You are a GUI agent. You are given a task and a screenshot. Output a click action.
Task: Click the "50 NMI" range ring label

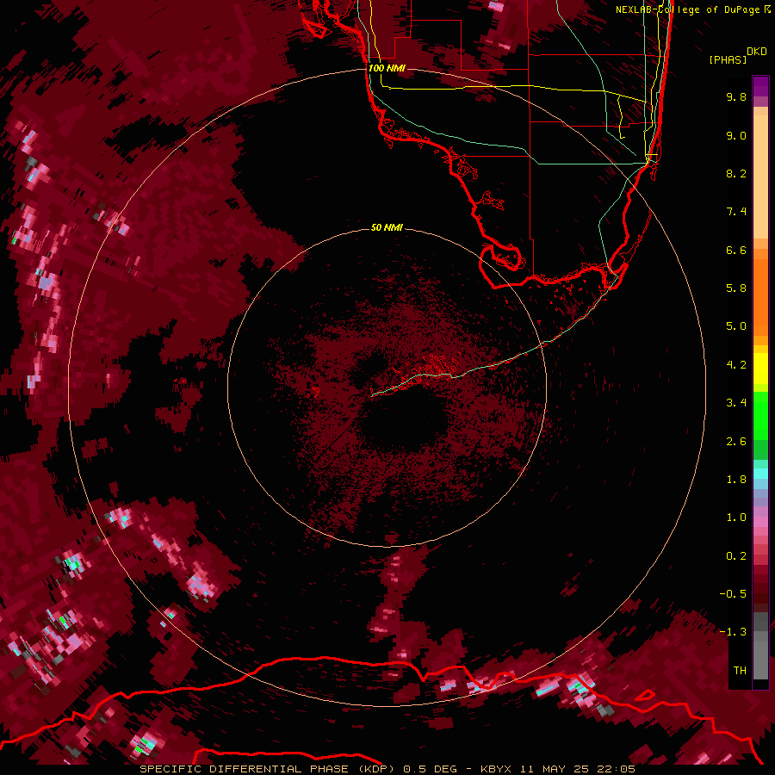coord(387,227)
